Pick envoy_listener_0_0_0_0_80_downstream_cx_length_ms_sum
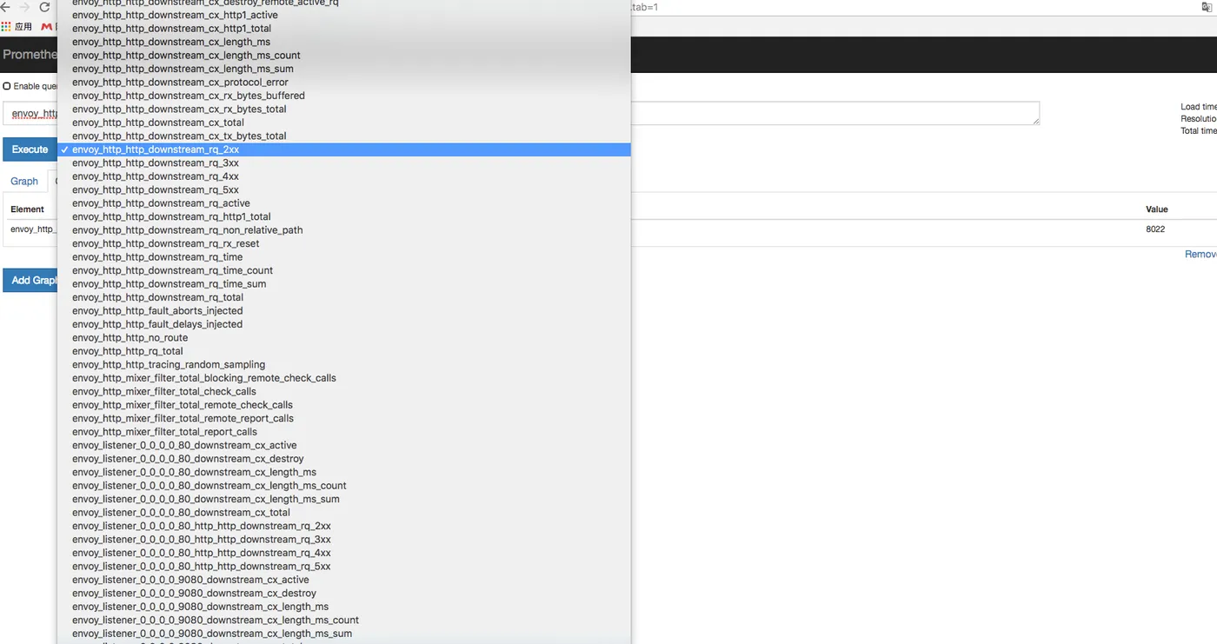The image size is (1217, 644). (x=344, y=500)
